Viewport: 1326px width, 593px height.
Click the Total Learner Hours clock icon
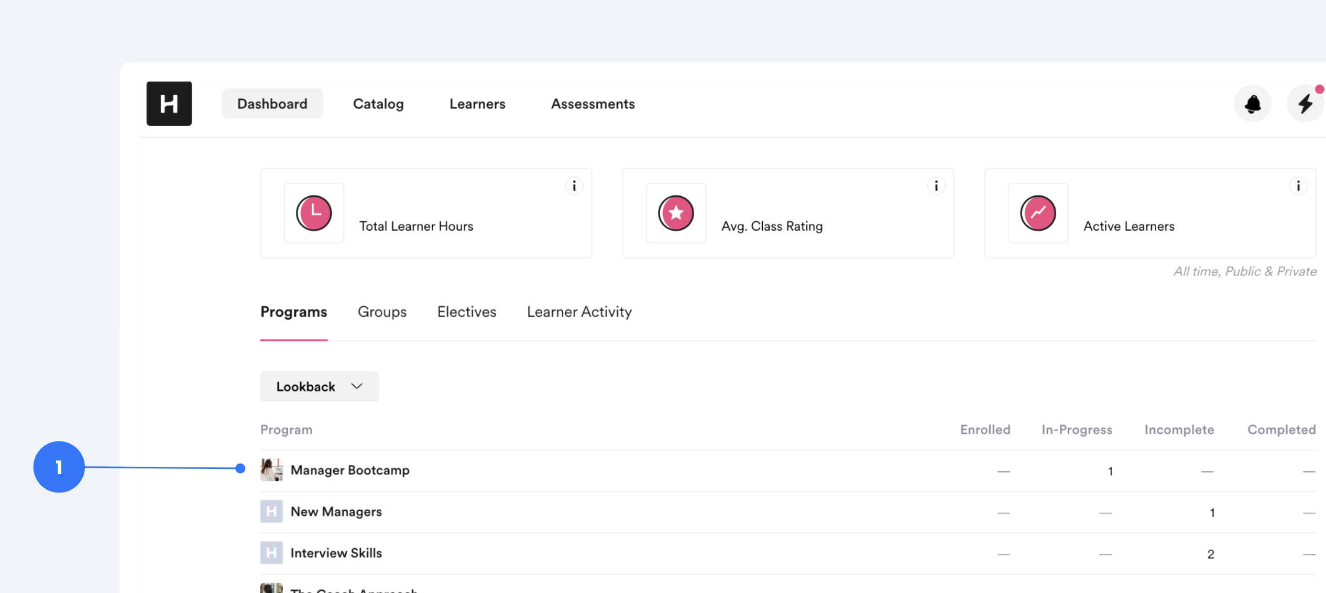[314, 213]
